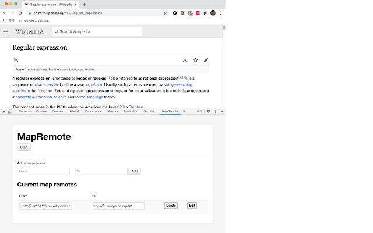The height and width of the screenshot is (233, 373).
Task: Focus the new To input field
Action: tap(101, 171)
